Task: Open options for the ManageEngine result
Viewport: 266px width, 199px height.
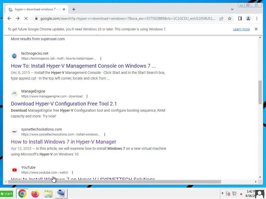Action: click(87, 96)
